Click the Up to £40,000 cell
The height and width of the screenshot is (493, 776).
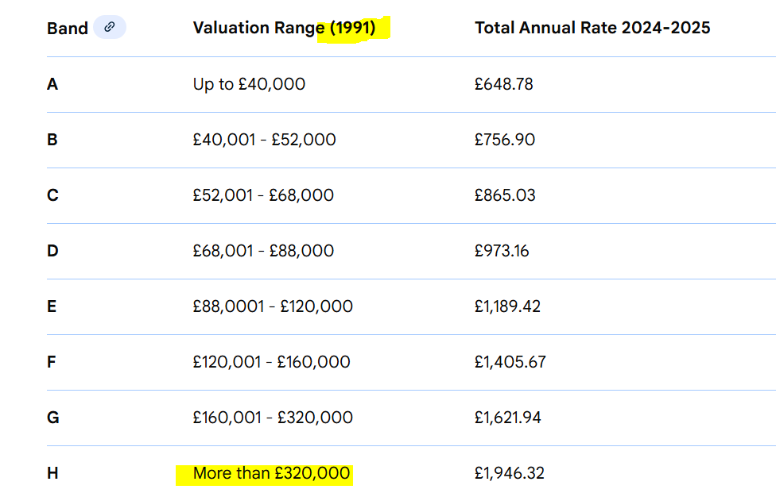click(x=249, y=84)
